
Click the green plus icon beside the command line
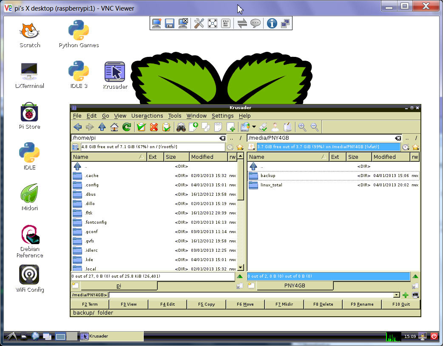[406, 295]
